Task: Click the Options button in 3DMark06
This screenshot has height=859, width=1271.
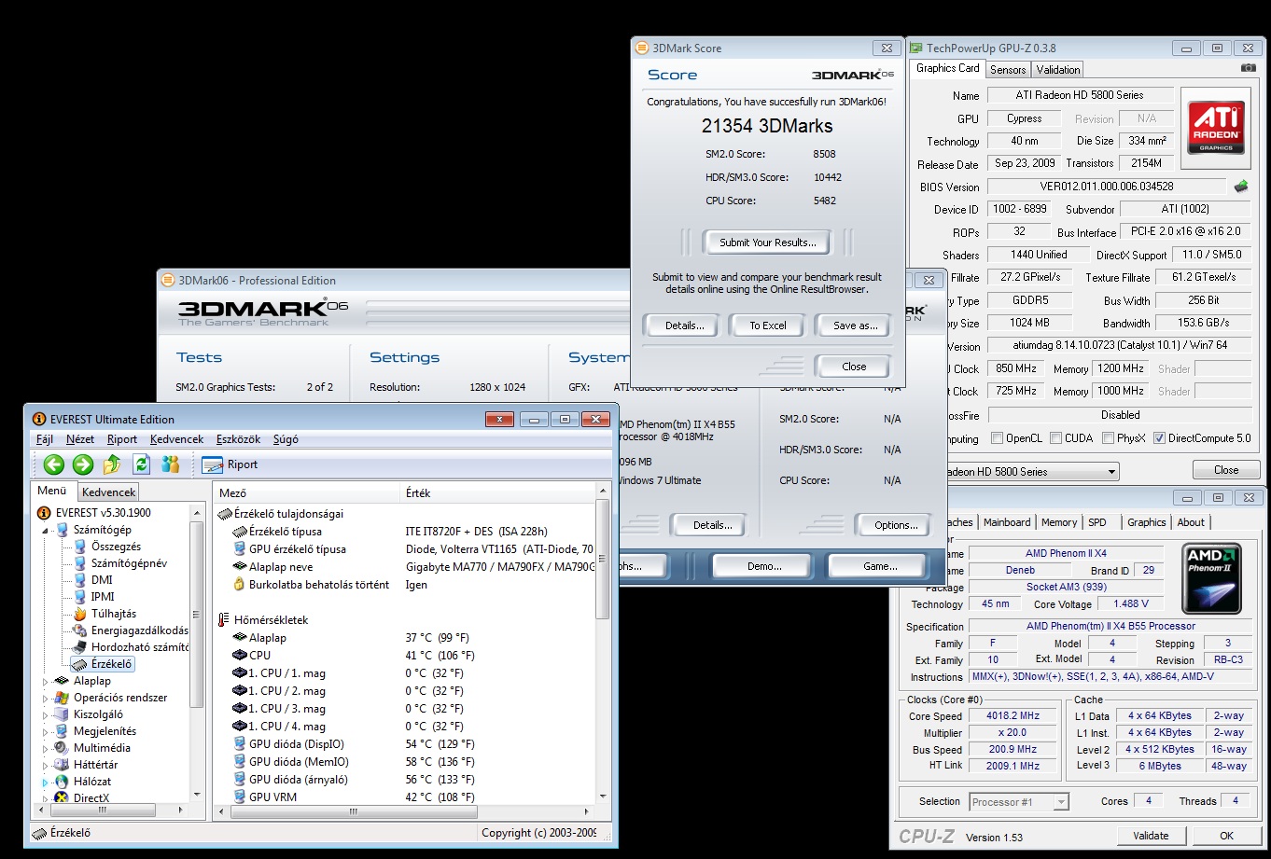Action: [x=896, y=525]
